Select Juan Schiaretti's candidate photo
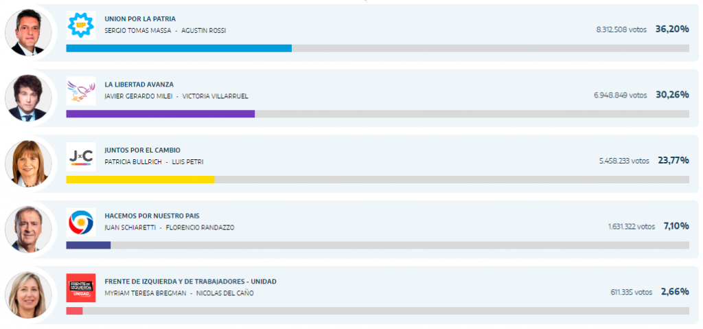 coord(28,229)
